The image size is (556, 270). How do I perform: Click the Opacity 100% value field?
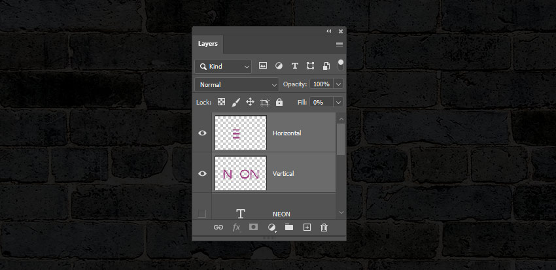(x=321, y=84)
